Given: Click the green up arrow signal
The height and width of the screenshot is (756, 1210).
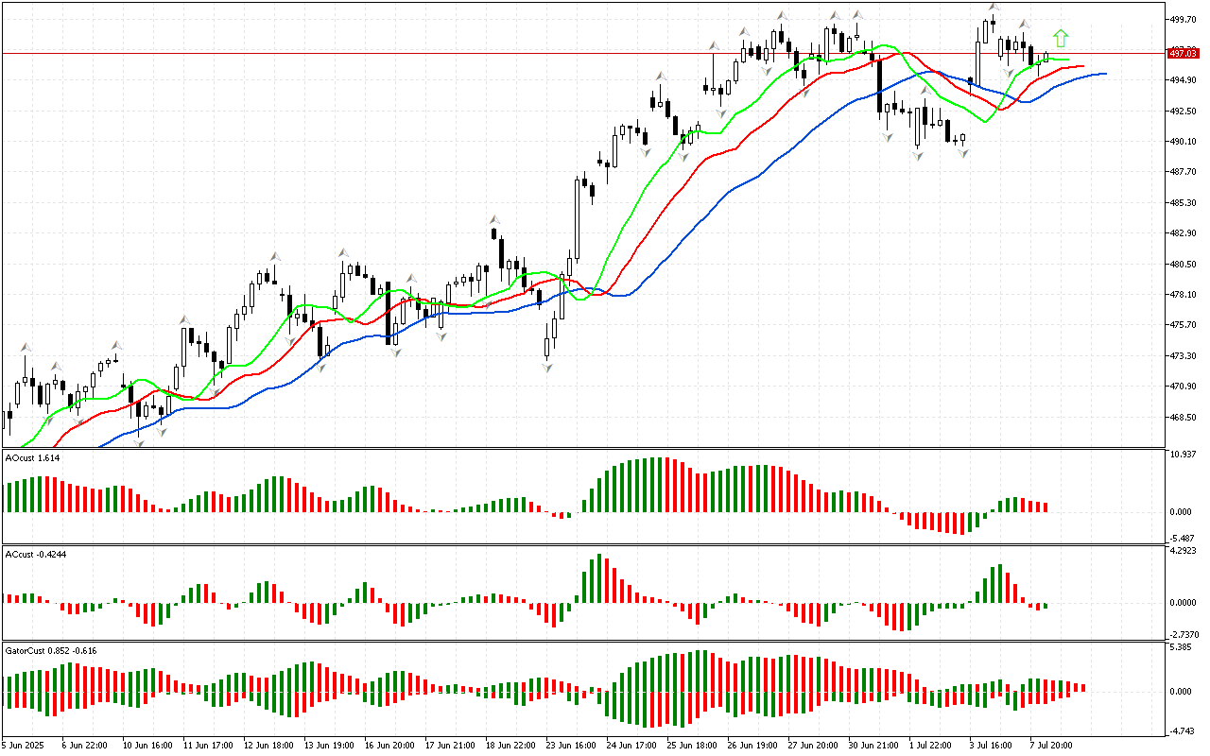Looking at the screenshot, I should pyautogui.click(x=1061, y=38).
